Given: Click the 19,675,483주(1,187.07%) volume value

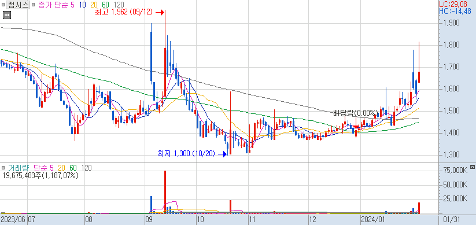Looking at the screenshot, I should pos(40,175).
